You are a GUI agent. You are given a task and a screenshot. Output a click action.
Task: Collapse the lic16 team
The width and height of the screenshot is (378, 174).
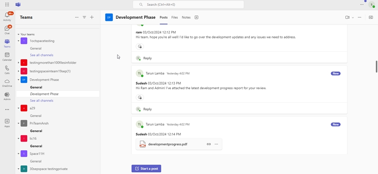(18, 138)
